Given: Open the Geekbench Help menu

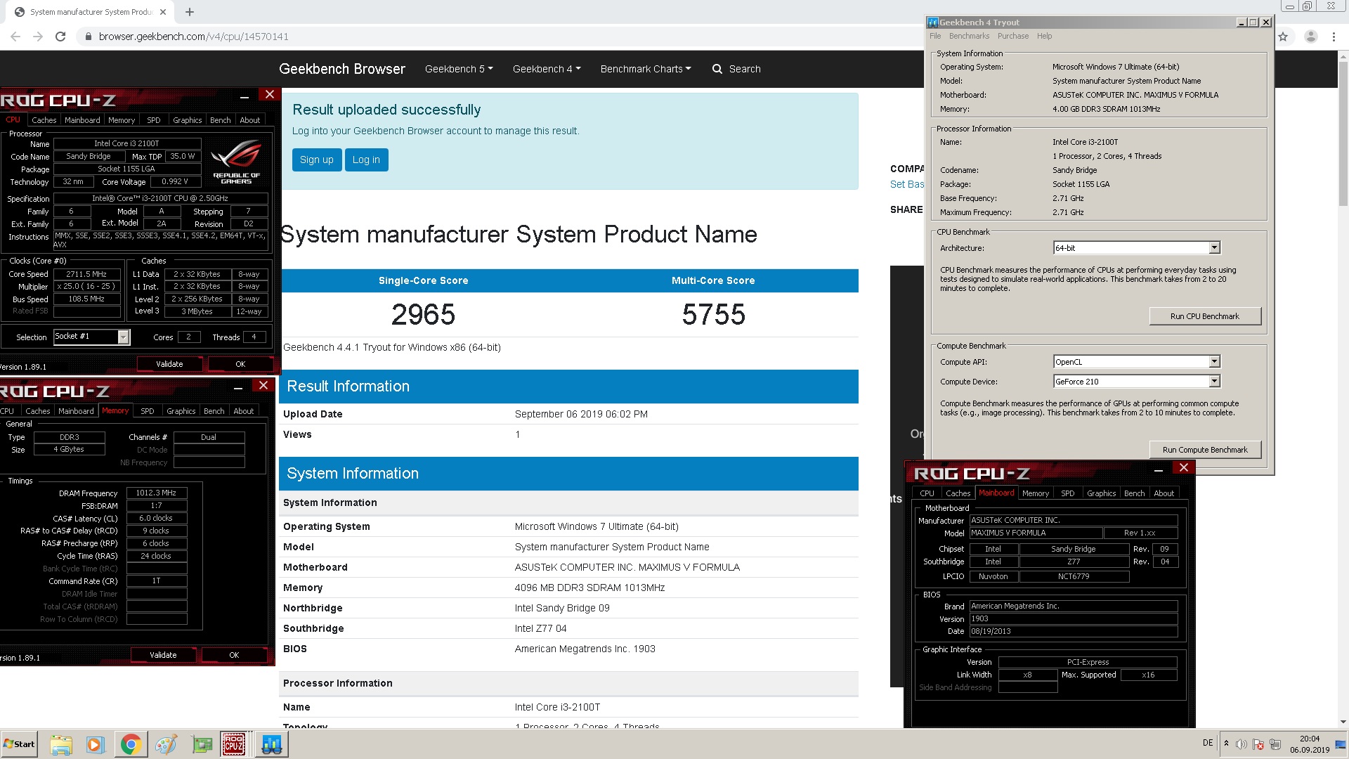Looking at the screenshot, I should coord(1044,36).
